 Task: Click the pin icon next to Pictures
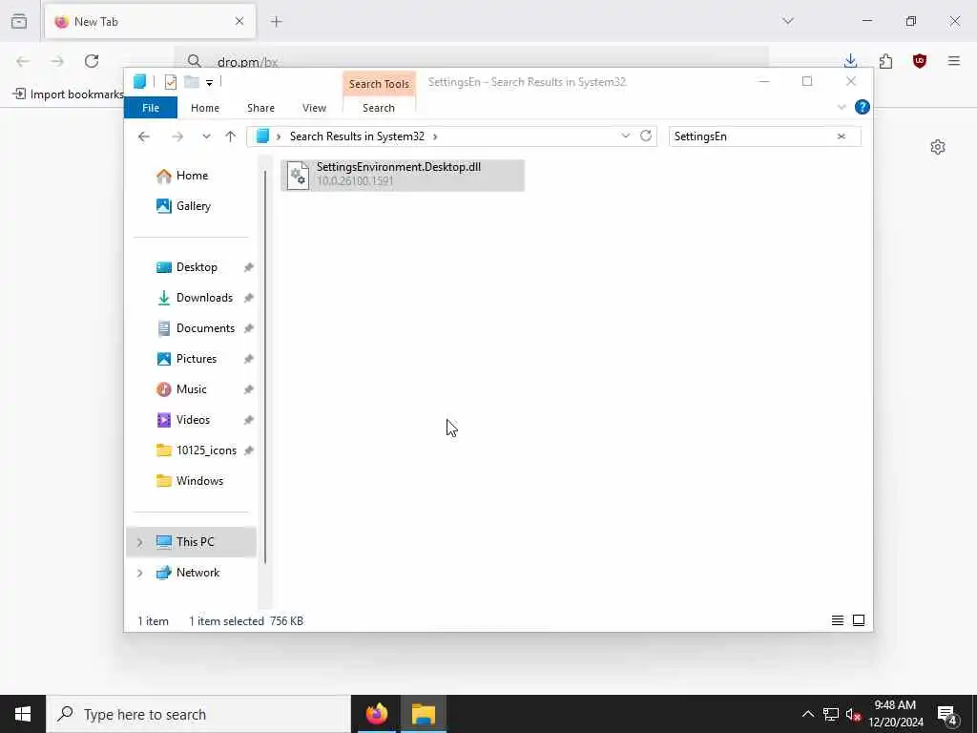[x=249, y=359]
